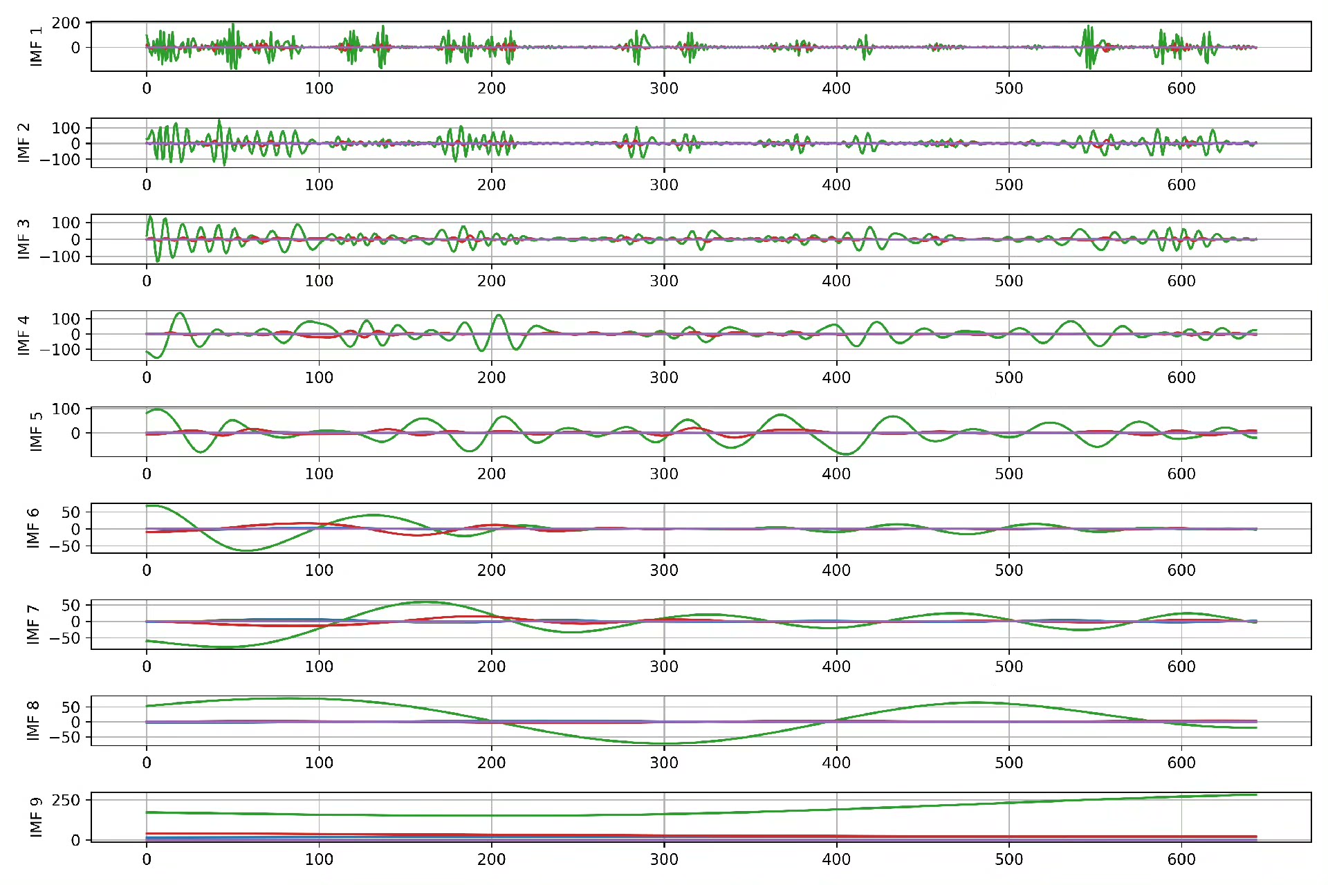Click the "IMF 3" y-axis label
This screenshot has height=885, width=1328.
tap(24, 239)
